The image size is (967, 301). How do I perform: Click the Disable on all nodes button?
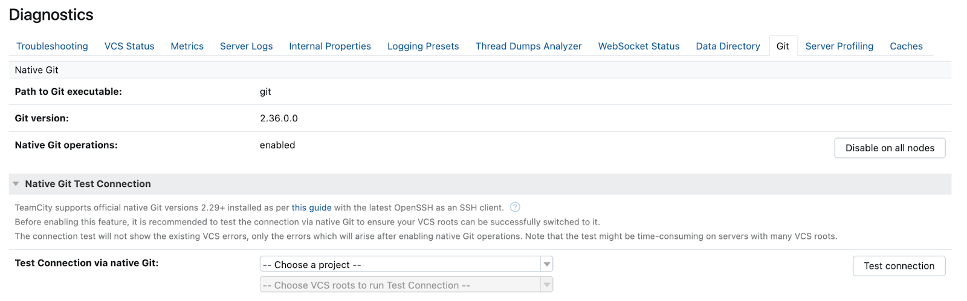point(890,148)
